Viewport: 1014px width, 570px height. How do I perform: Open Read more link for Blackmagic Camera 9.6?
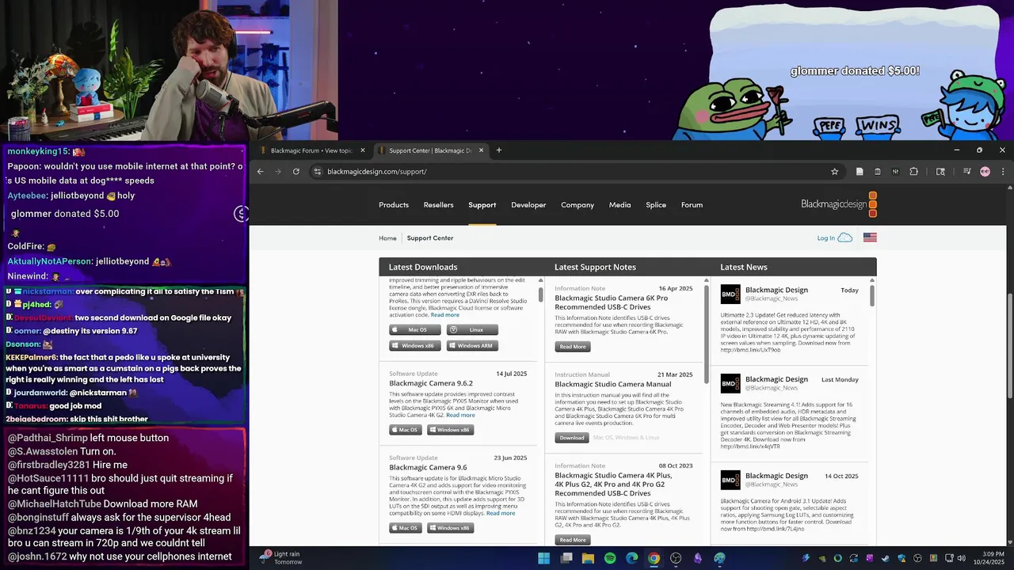tap(501, 513)
